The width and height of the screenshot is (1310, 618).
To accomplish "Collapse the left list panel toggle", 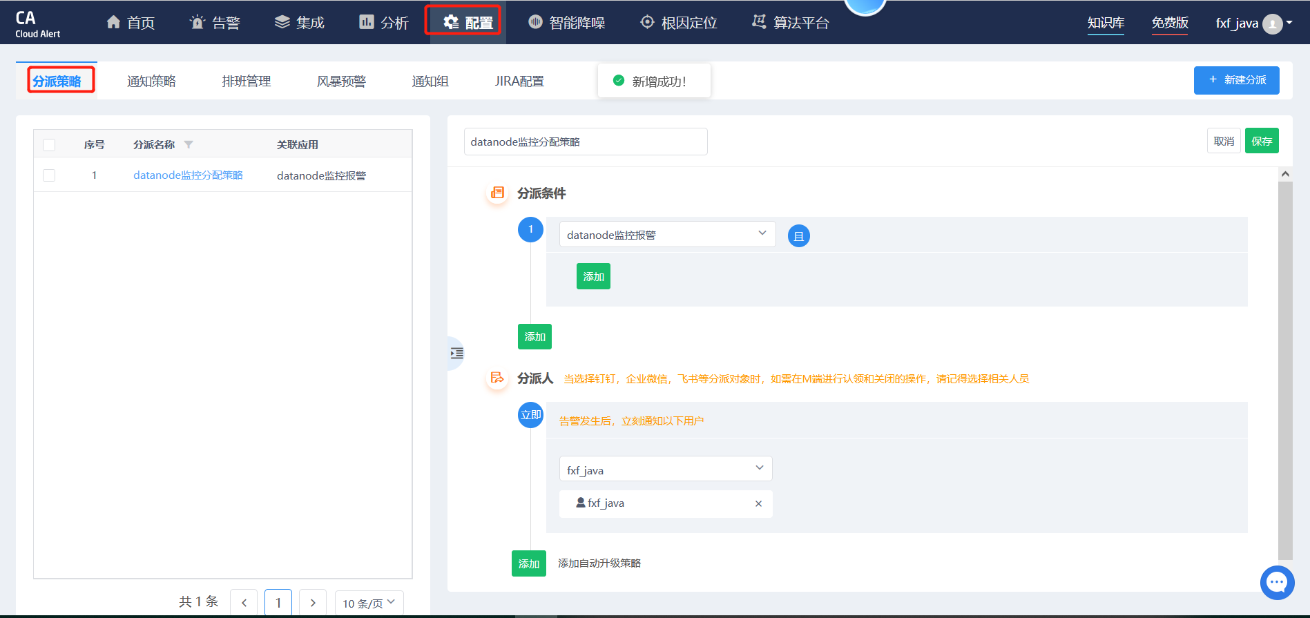I will click(x=456, y=354).
